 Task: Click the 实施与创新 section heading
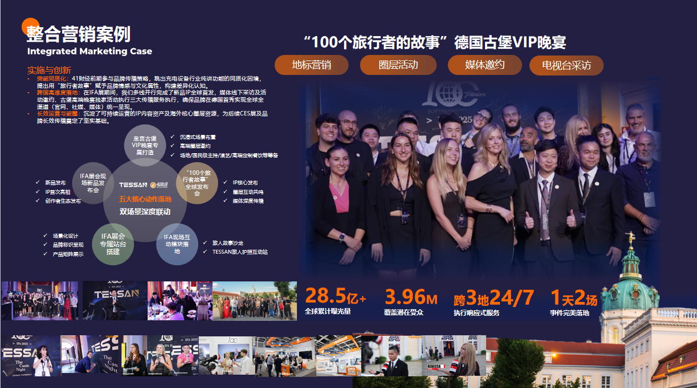49,70
